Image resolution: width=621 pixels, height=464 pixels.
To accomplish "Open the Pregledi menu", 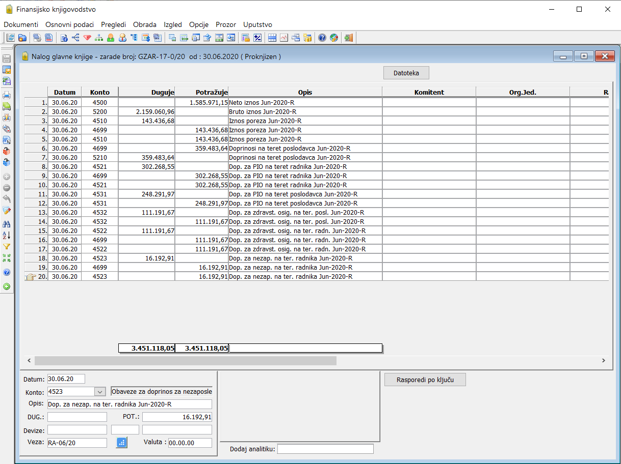I will pyautogui.click(x=113, y=24).
